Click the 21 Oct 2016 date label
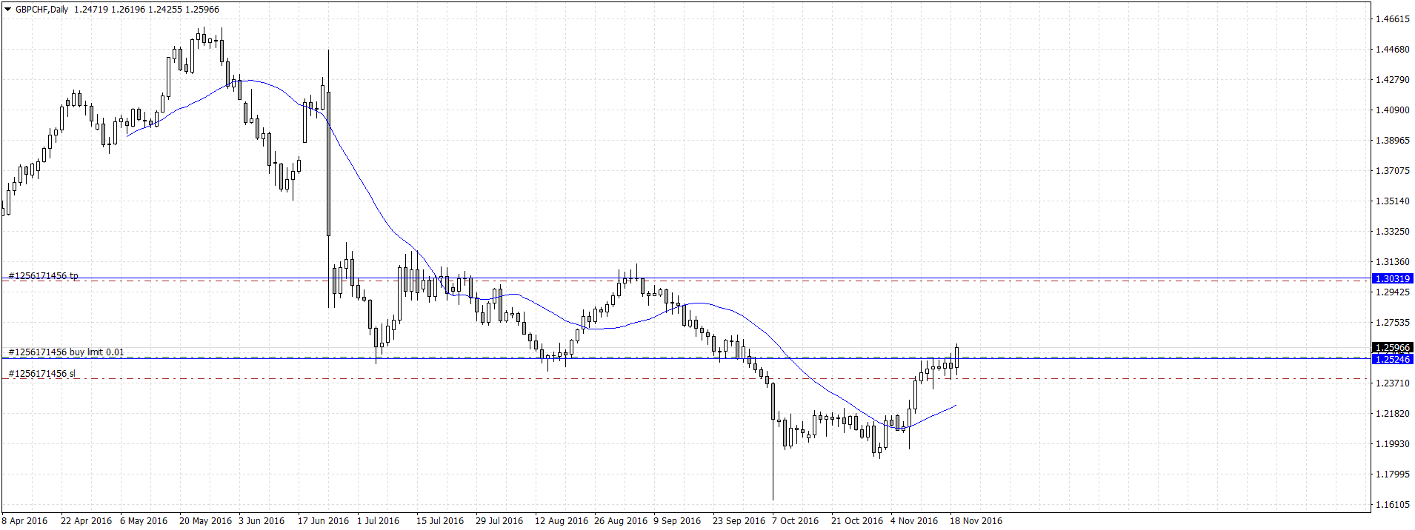The height and width of the screenshot is (530, 1415). [x=857, y=521]
